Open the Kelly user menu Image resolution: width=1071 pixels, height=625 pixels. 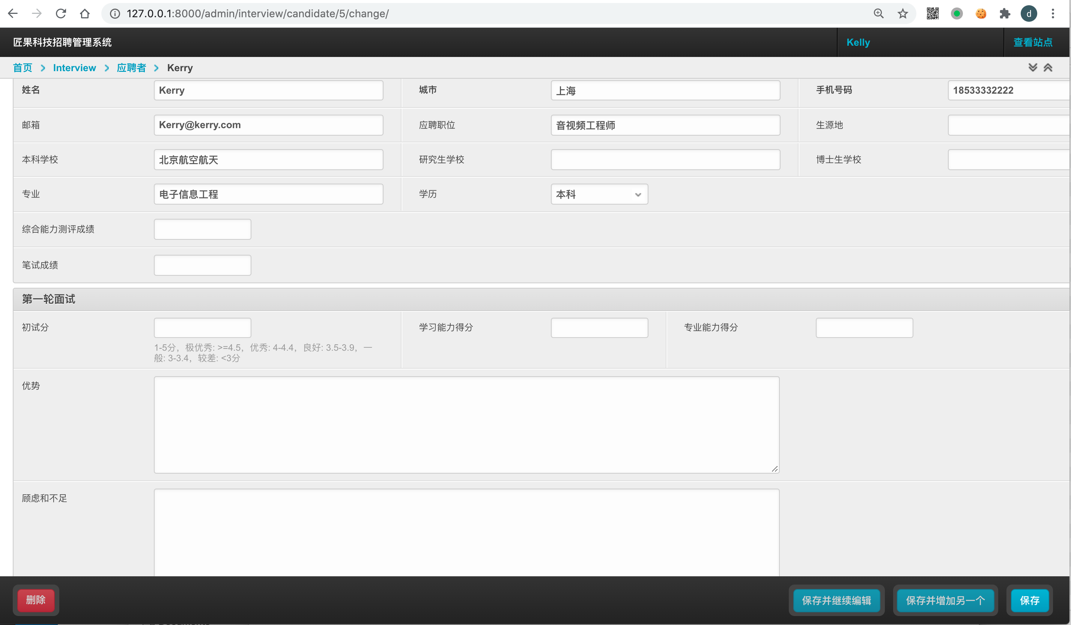[858, 42]
